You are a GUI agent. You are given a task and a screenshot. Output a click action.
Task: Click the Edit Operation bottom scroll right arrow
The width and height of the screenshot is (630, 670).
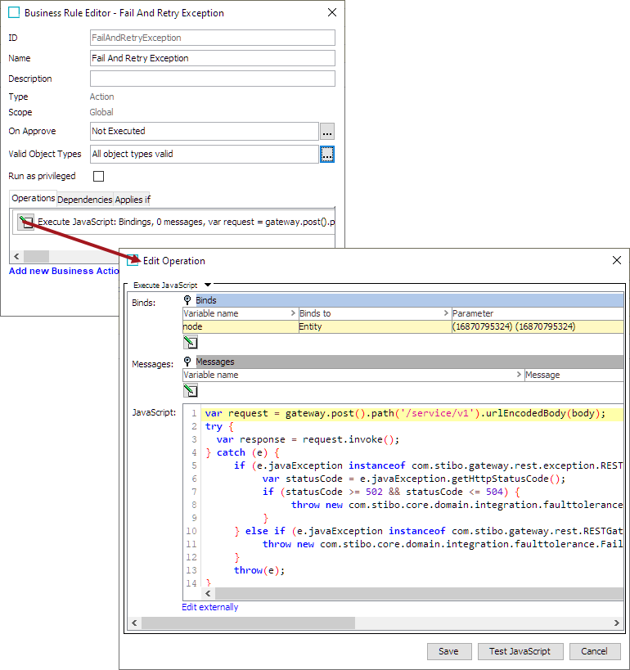[617, 623]
